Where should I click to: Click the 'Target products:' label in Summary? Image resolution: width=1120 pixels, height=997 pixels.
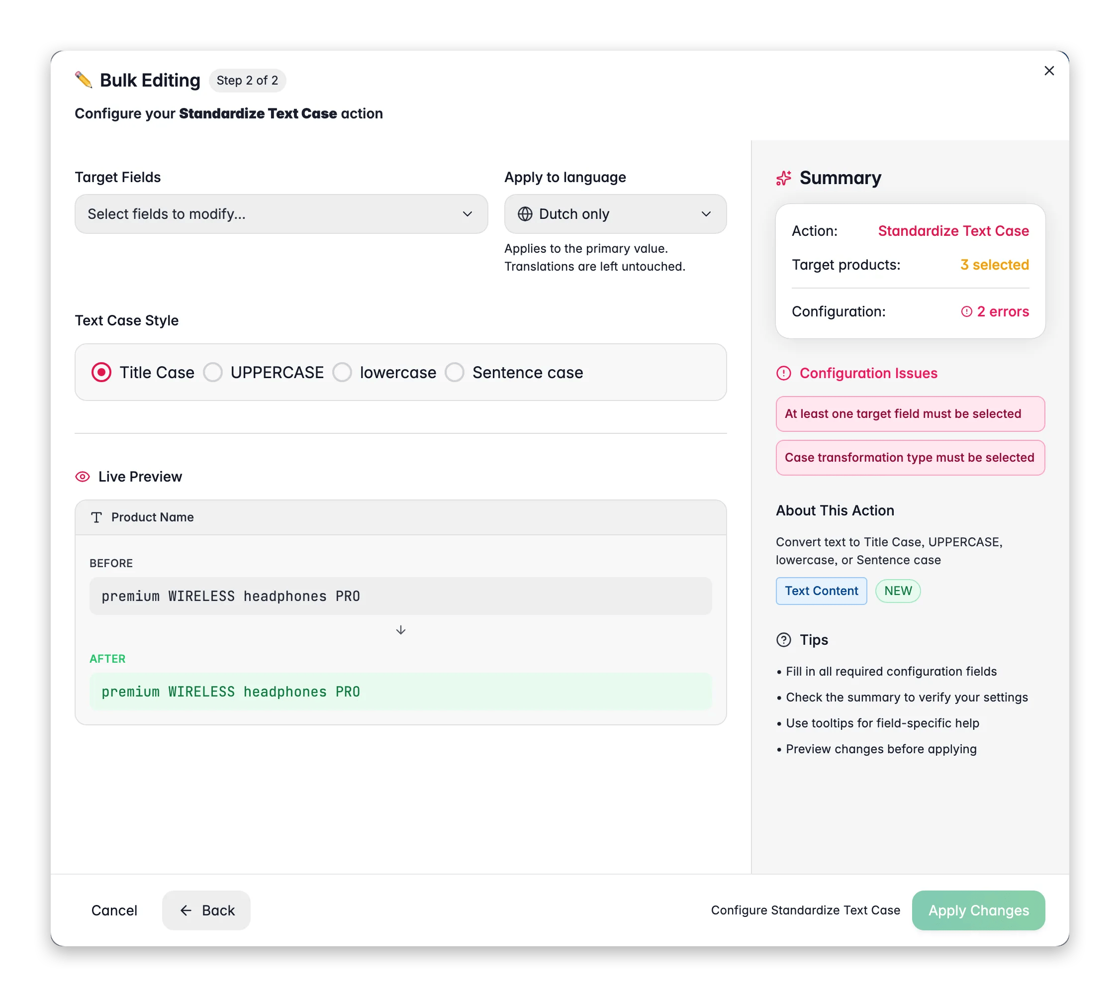click(x=846, y=265)
